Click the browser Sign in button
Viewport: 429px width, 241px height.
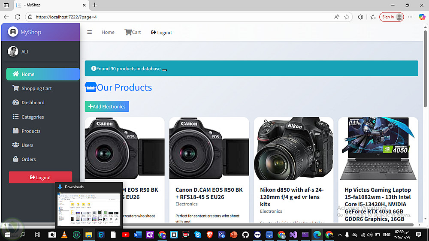coord(392,17)
